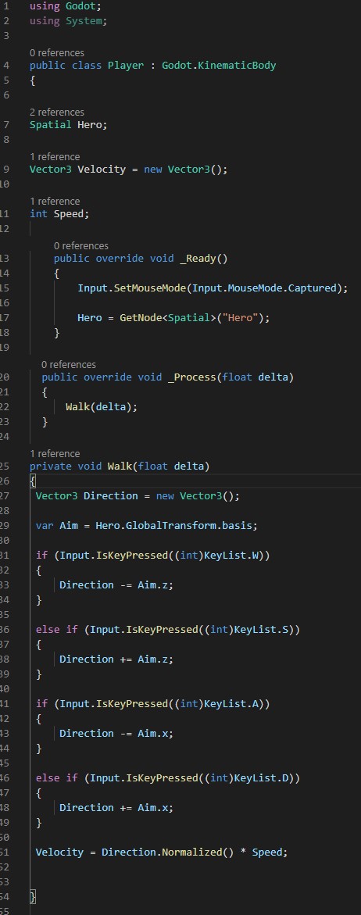Open the '2 references' CodeLens above Spatial Hero
Viewport: 361px width, 915px height.
56,112
